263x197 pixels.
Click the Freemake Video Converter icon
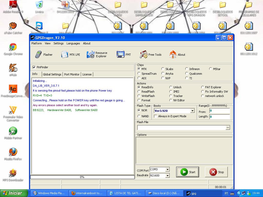[13, 114]
